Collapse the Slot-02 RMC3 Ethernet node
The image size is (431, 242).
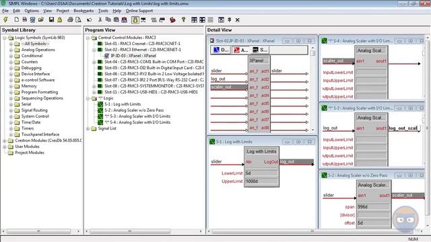pos(94,50)
